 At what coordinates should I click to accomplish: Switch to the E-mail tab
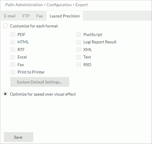pyautogui.click(x=10, y=16)
